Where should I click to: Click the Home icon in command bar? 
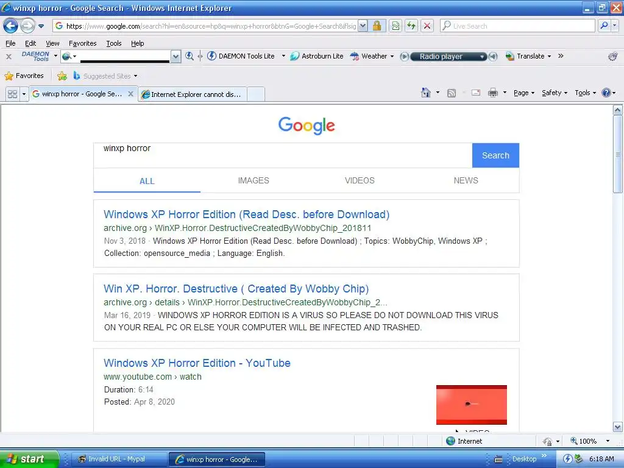click(x=426, y=93)
